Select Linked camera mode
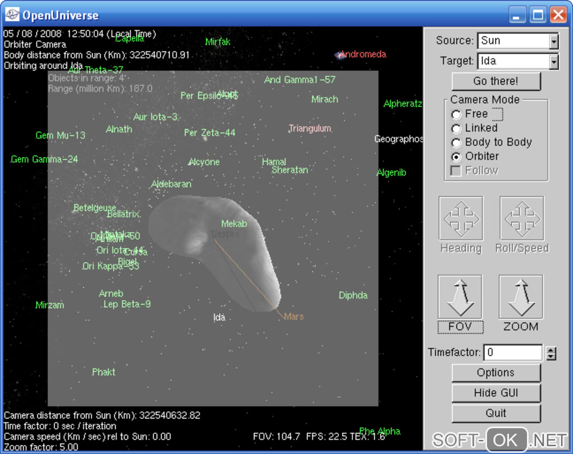Screen dimensions: 573x454 [x=456, y=129]
